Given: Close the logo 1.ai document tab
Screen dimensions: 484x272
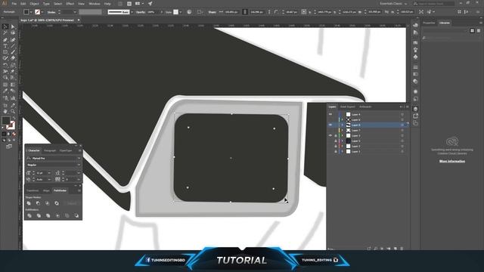Looking at the screenshot, I should point(79,20).
